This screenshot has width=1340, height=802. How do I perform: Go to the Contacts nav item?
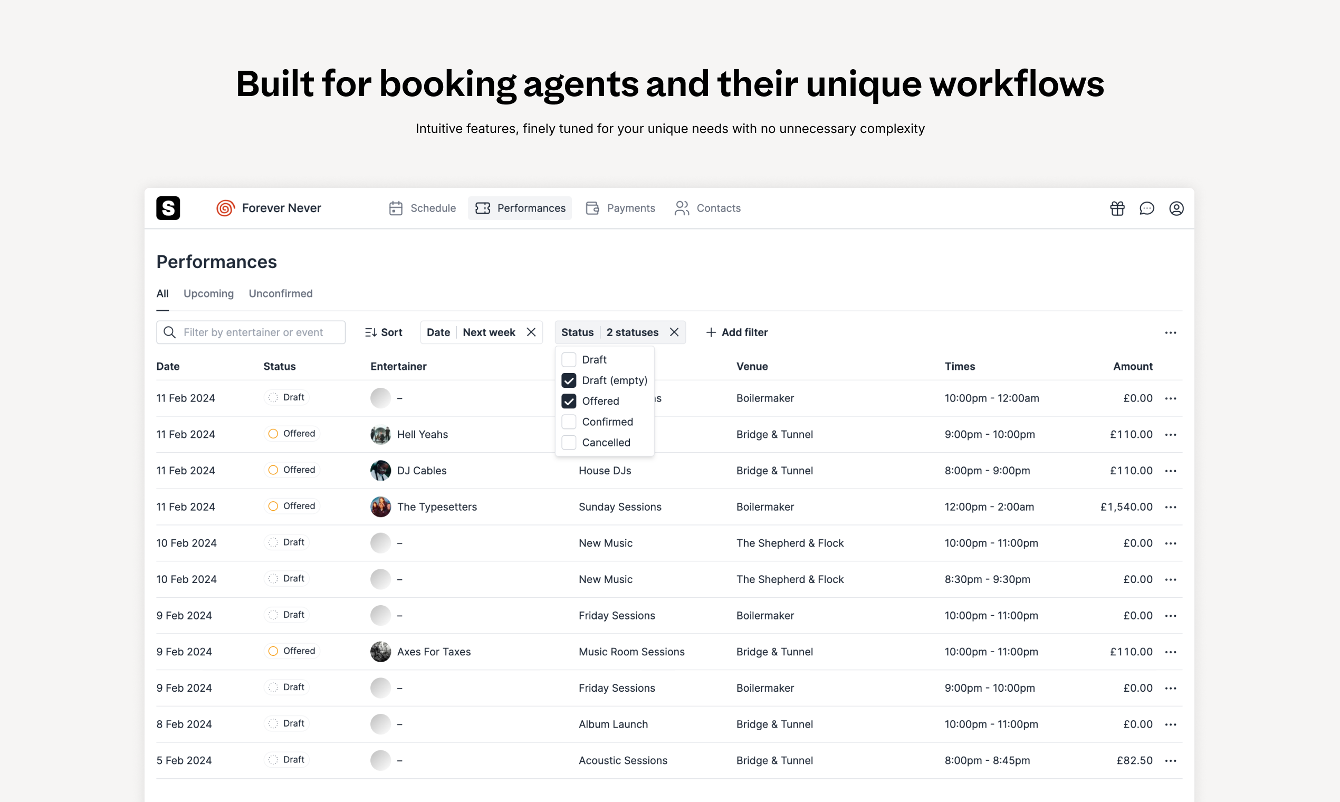(707, 208)
